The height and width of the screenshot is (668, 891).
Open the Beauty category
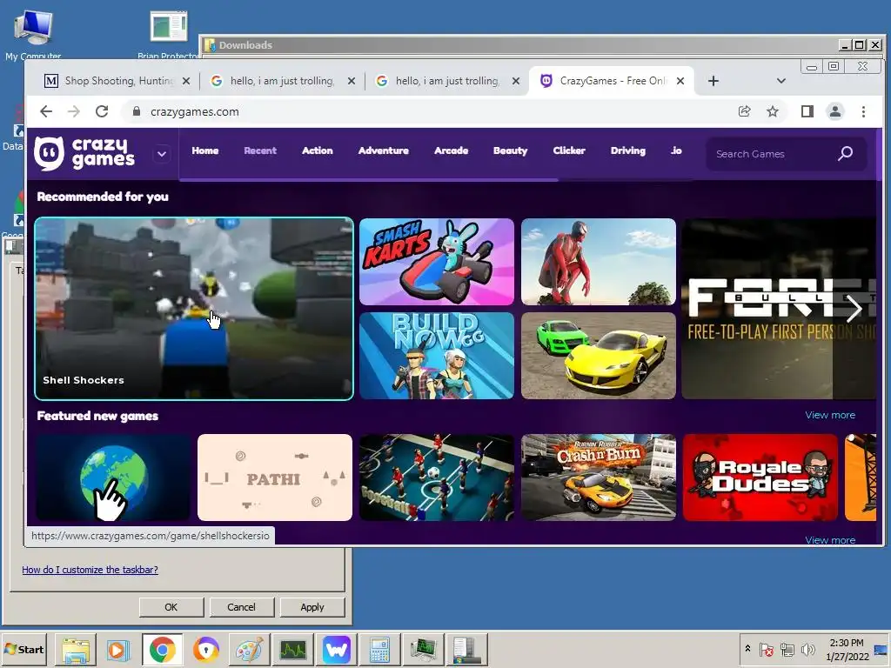(x=510, y=150)
